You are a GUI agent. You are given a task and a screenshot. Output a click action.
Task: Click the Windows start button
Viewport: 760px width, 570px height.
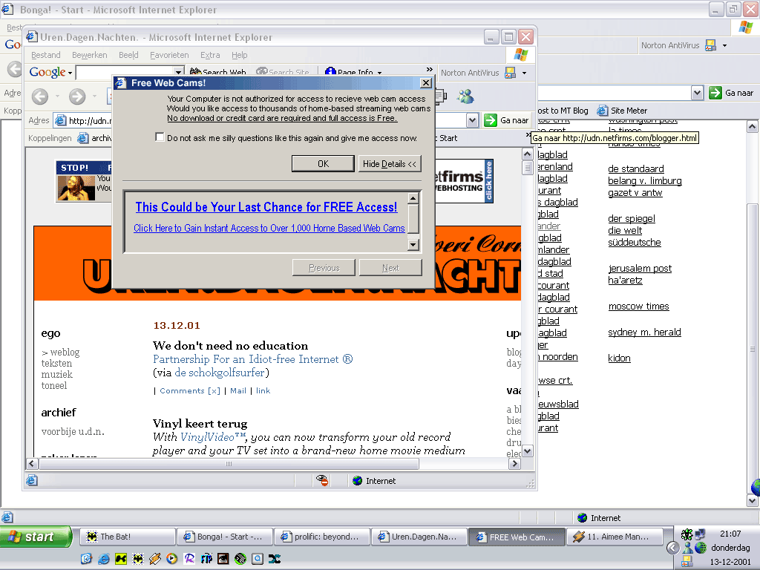point(36,537)
